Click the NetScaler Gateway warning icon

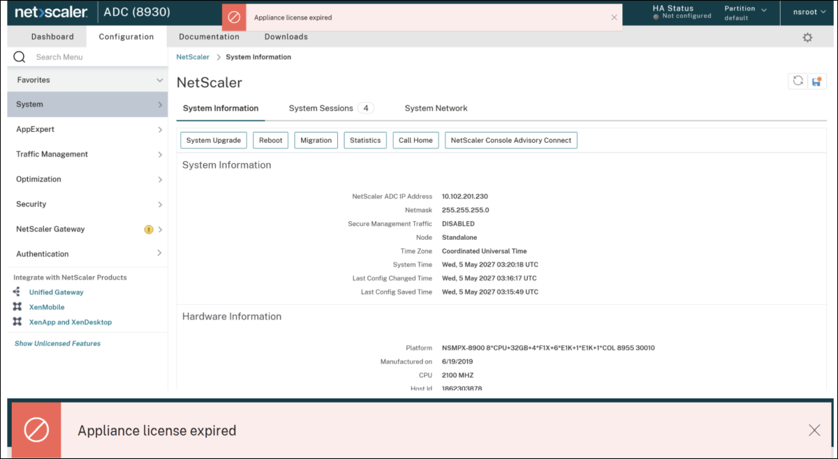[149, 229]
